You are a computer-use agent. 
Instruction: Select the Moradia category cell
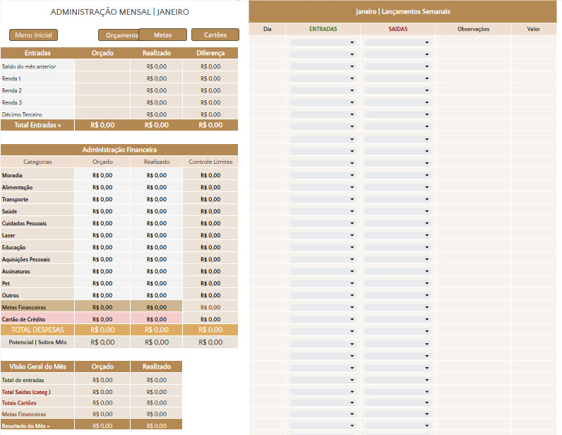point(37,174)
